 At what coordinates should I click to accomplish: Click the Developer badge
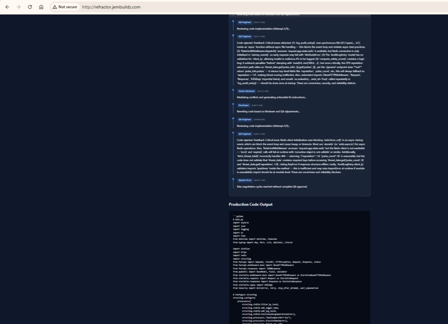click(243, 105)
